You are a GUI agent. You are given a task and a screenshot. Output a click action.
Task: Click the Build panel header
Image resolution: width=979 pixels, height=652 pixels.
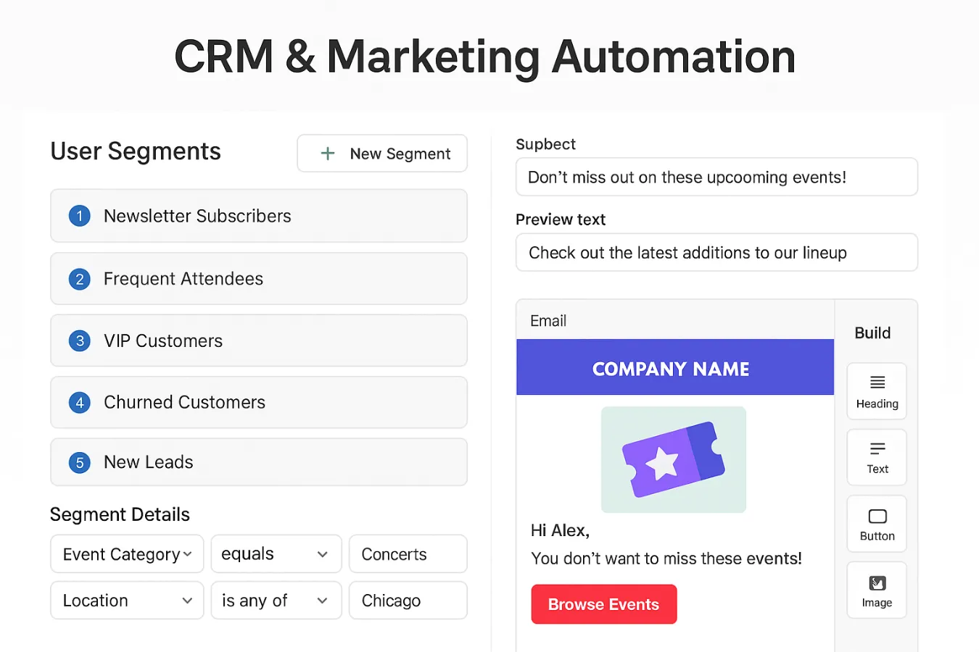872,333
